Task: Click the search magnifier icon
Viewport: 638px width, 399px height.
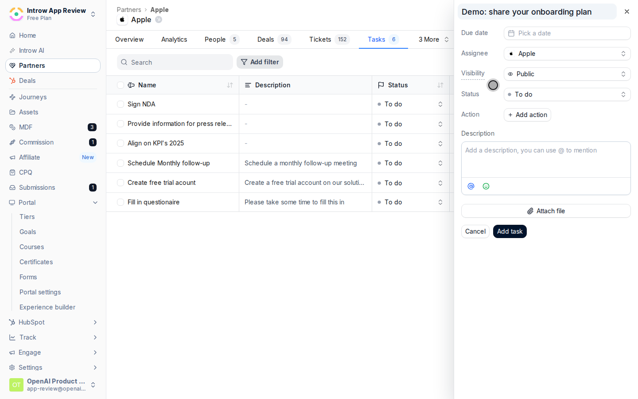Action: (x=124, y=63)
